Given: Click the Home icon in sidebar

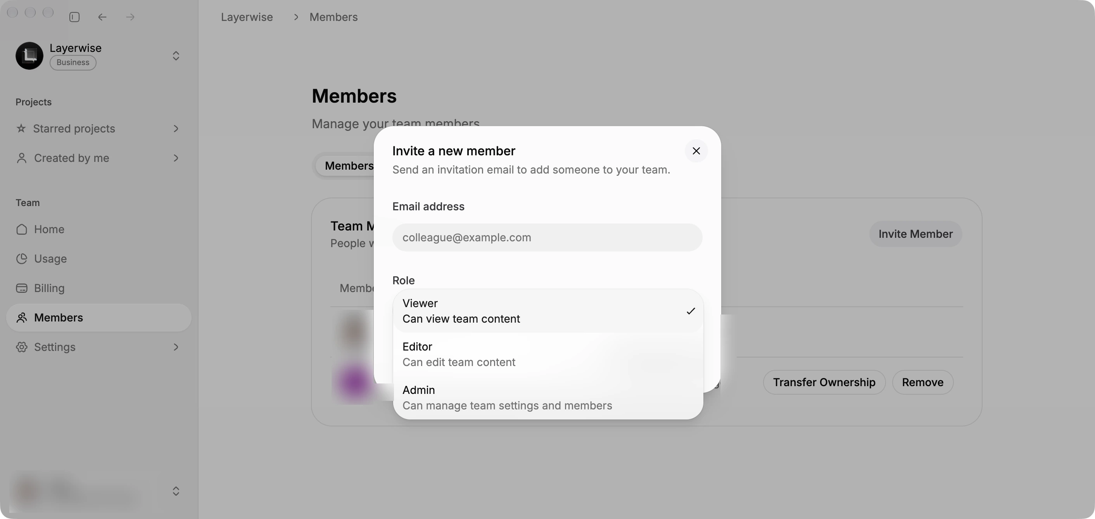Looking at the screenshot, I should pyautogui.click(x=22, y=229).
